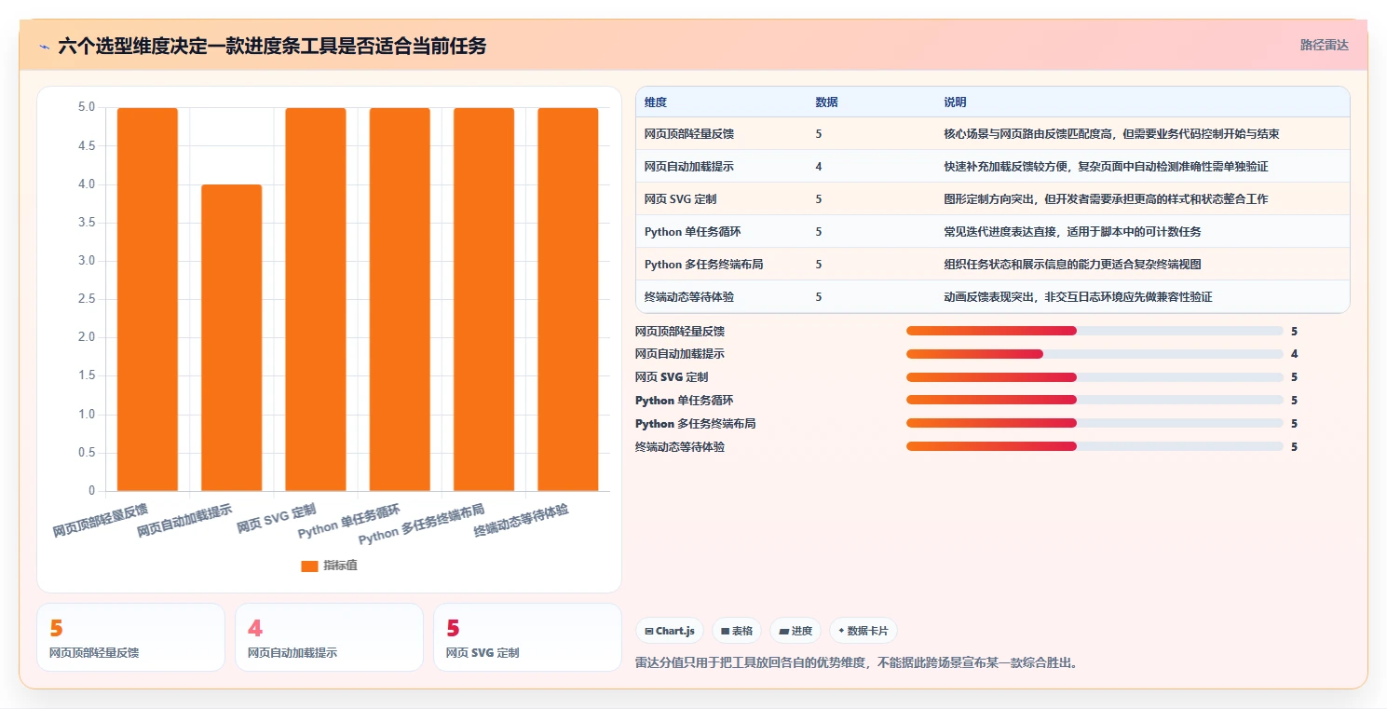This screenshot has width=1387, height=709.
Task: Click the value 4 beside the progress bars
Action: [x=1295, y=354]
